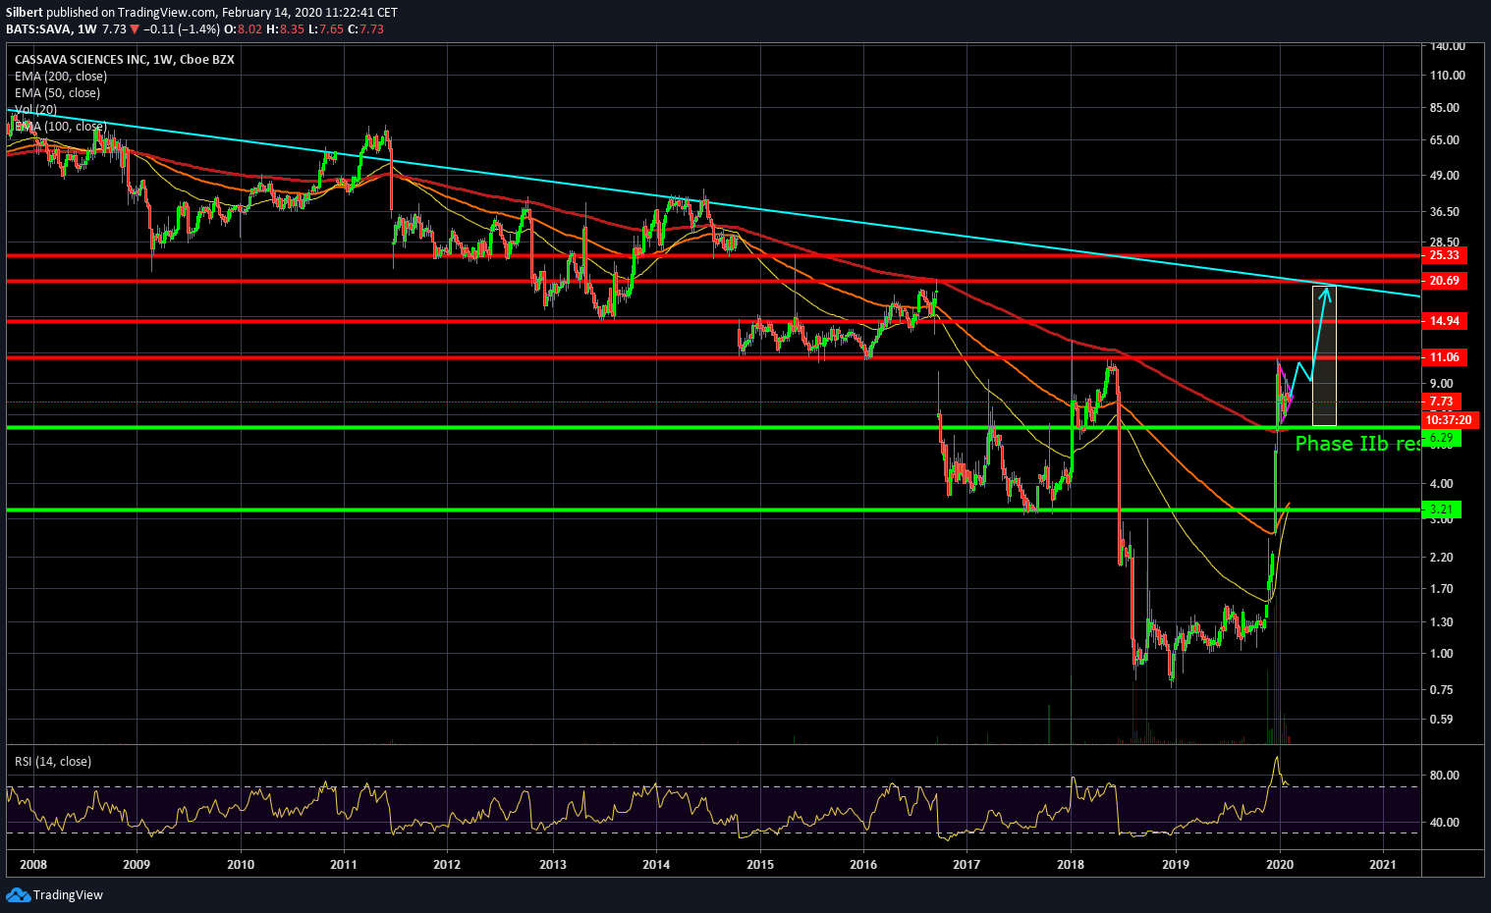Screen dimensions: 1491x913
Task: Click the 10:37:20 countdown label on price axis
Action: 1450,420
